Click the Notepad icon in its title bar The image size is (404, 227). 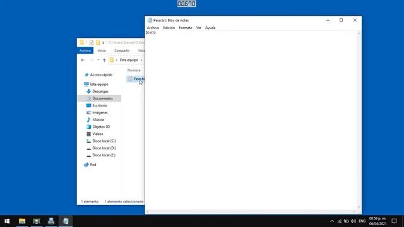point(150,20)
